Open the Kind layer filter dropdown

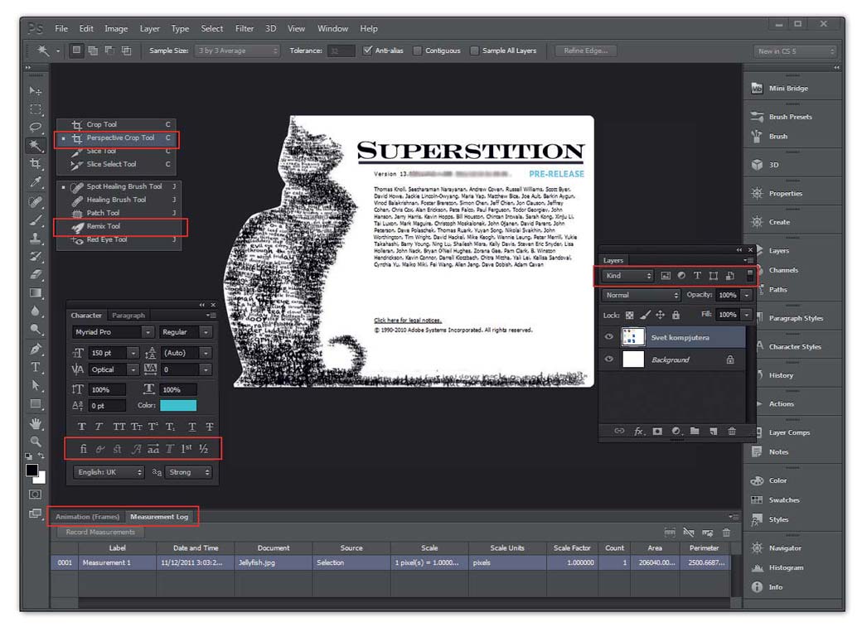coord(627,276)
